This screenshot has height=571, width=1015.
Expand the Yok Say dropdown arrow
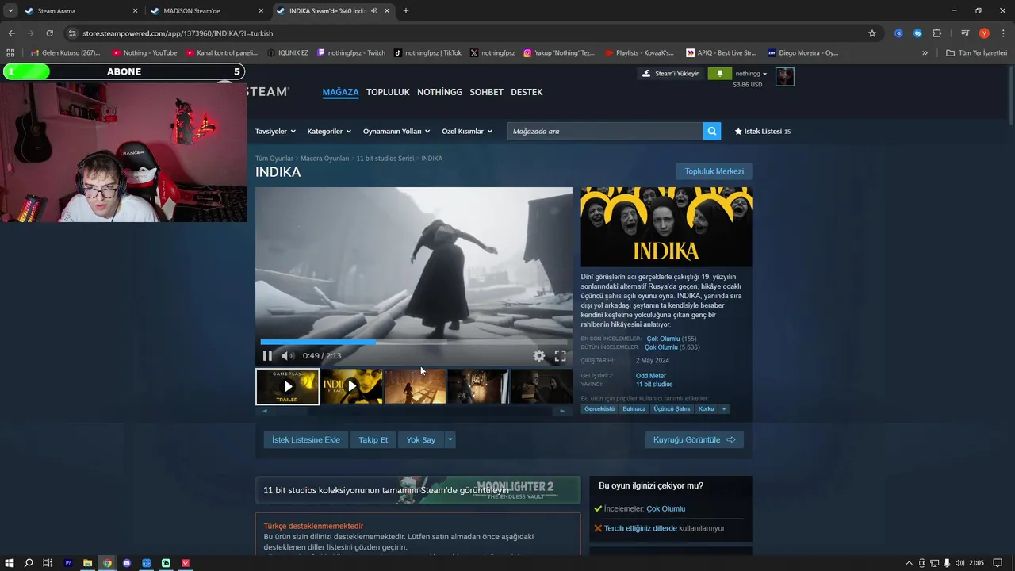pyautogui.click(x=450, y=439)
